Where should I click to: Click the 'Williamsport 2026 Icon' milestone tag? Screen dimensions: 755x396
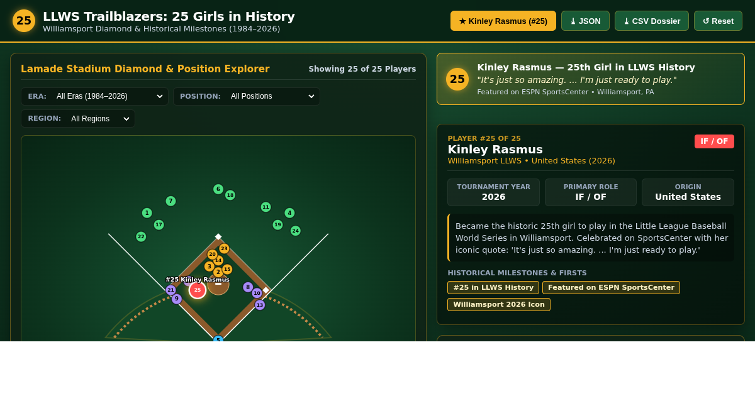(499, 304)
